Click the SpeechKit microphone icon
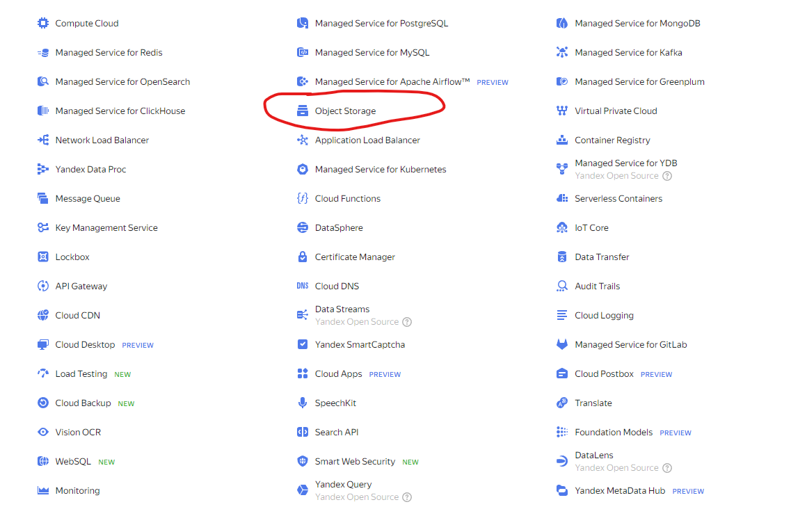Viewport: 791px width, 516px height. (x=303, y=403)
